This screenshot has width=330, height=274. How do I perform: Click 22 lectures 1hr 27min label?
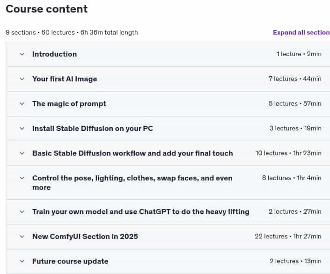[288, 236]
